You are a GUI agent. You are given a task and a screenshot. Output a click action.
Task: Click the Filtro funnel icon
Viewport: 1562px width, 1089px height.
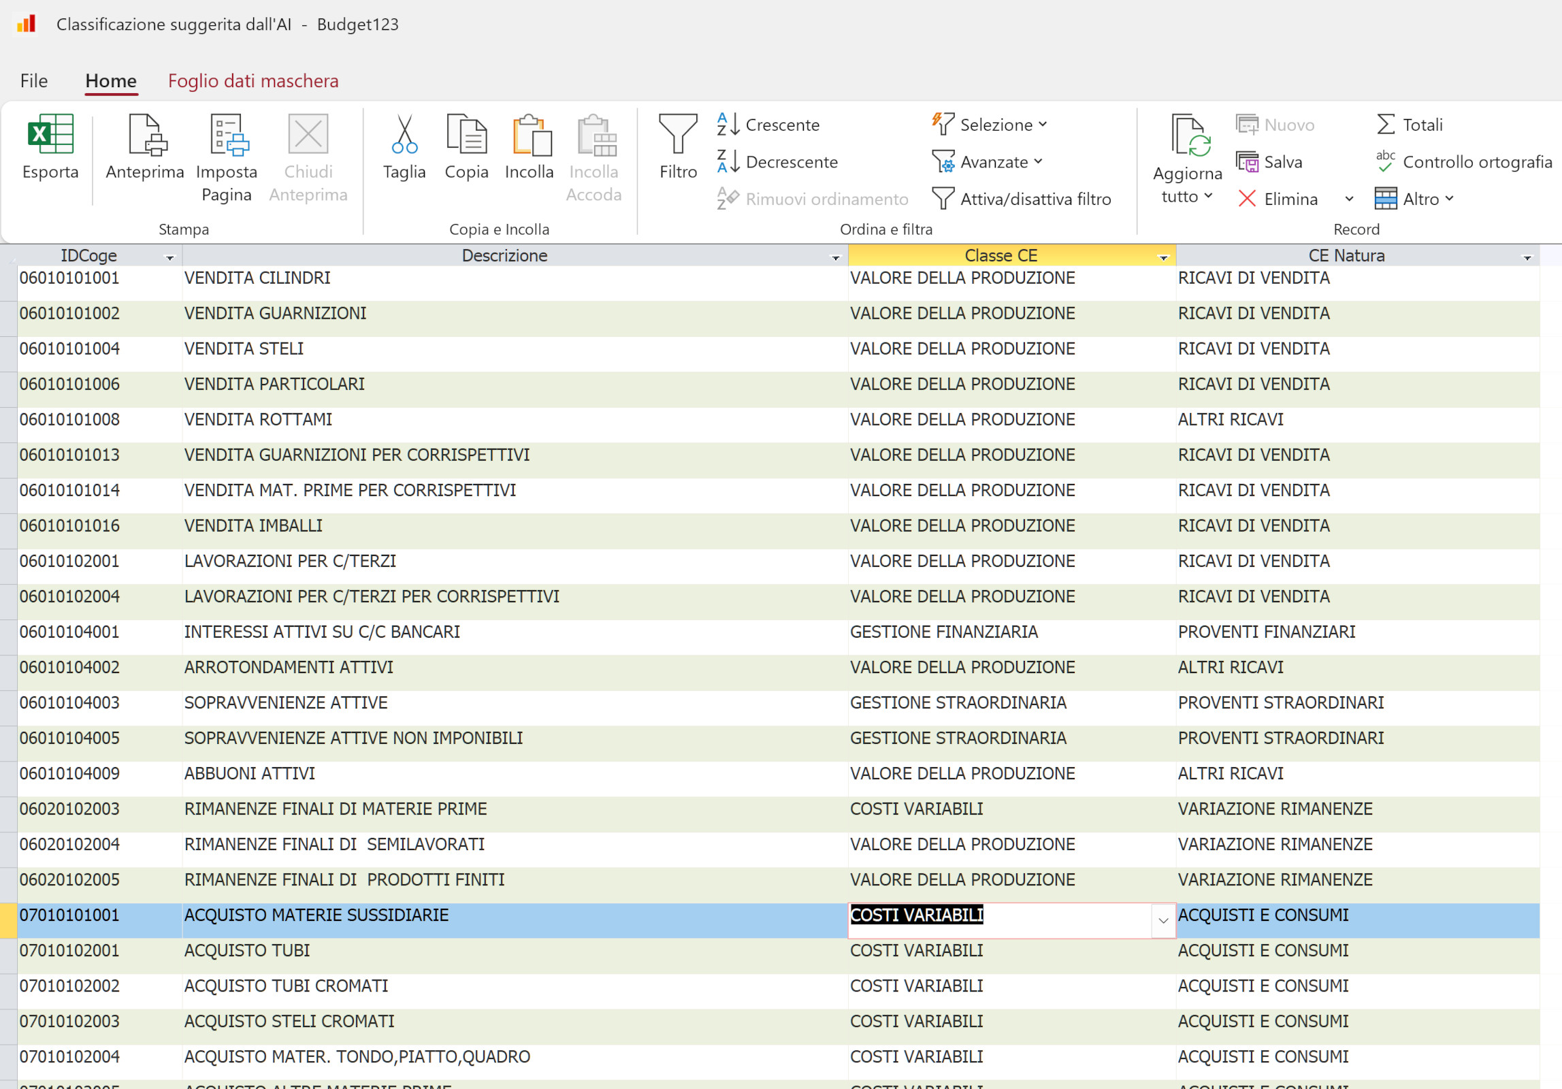point(678,134)
